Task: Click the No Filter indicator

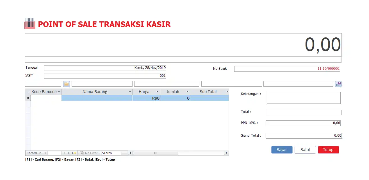Action: [89, 153]
